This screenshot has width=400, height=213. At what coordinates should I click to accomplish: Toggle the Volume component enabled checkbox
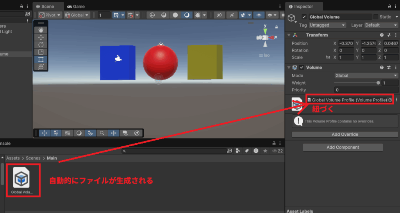click(x=302, y=67)
